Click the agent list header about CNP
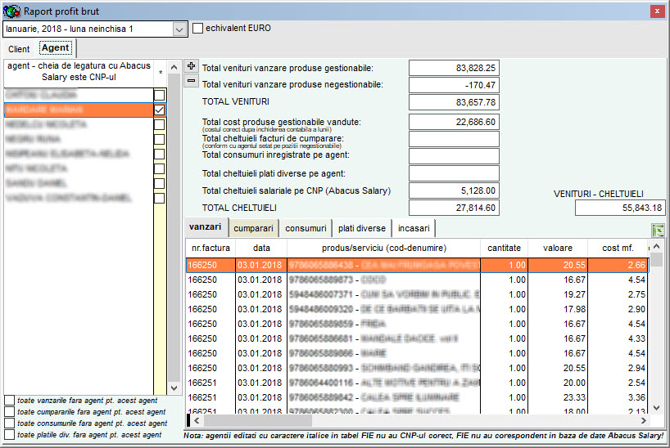 click(x=79, y=72)
